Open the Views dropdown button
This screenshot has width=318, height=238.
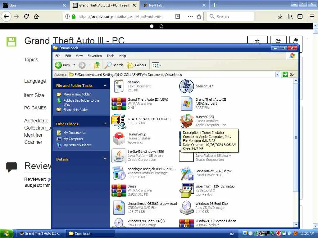157,65
